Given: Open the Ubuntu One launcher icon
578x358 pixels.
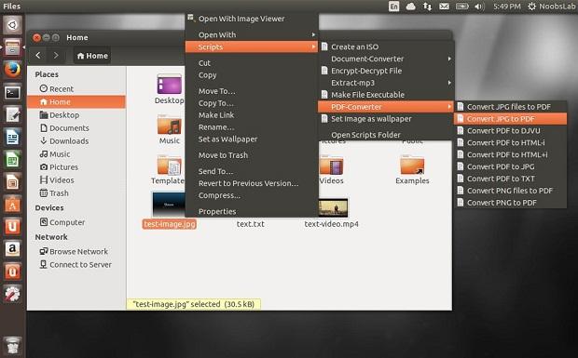Looking at the screenshot, I should pyautogui.click(x=12, y=227).
